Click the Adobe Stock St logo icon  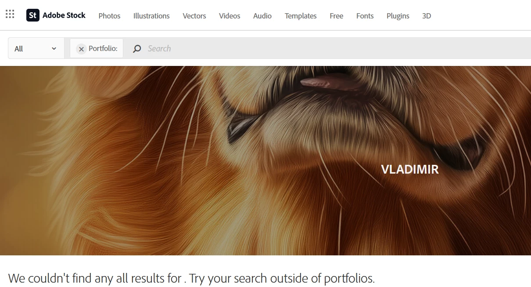[33, 15]
